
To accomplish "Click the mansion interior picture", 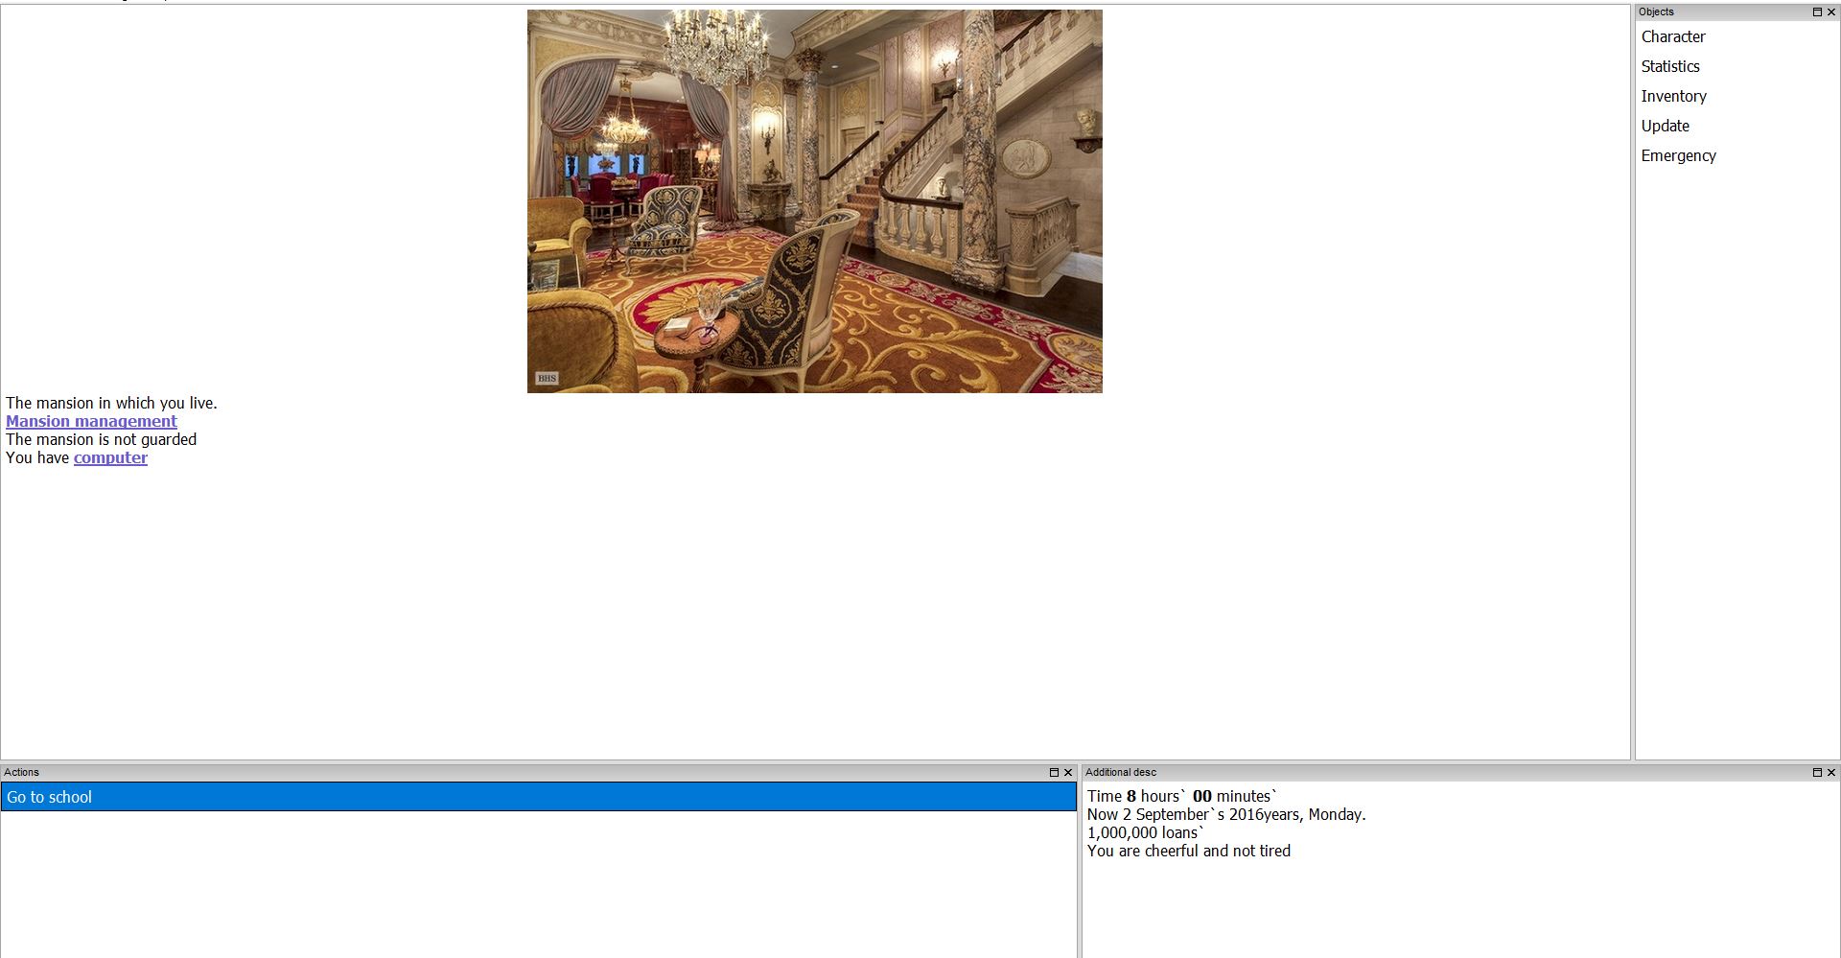I will click(814, 201).
